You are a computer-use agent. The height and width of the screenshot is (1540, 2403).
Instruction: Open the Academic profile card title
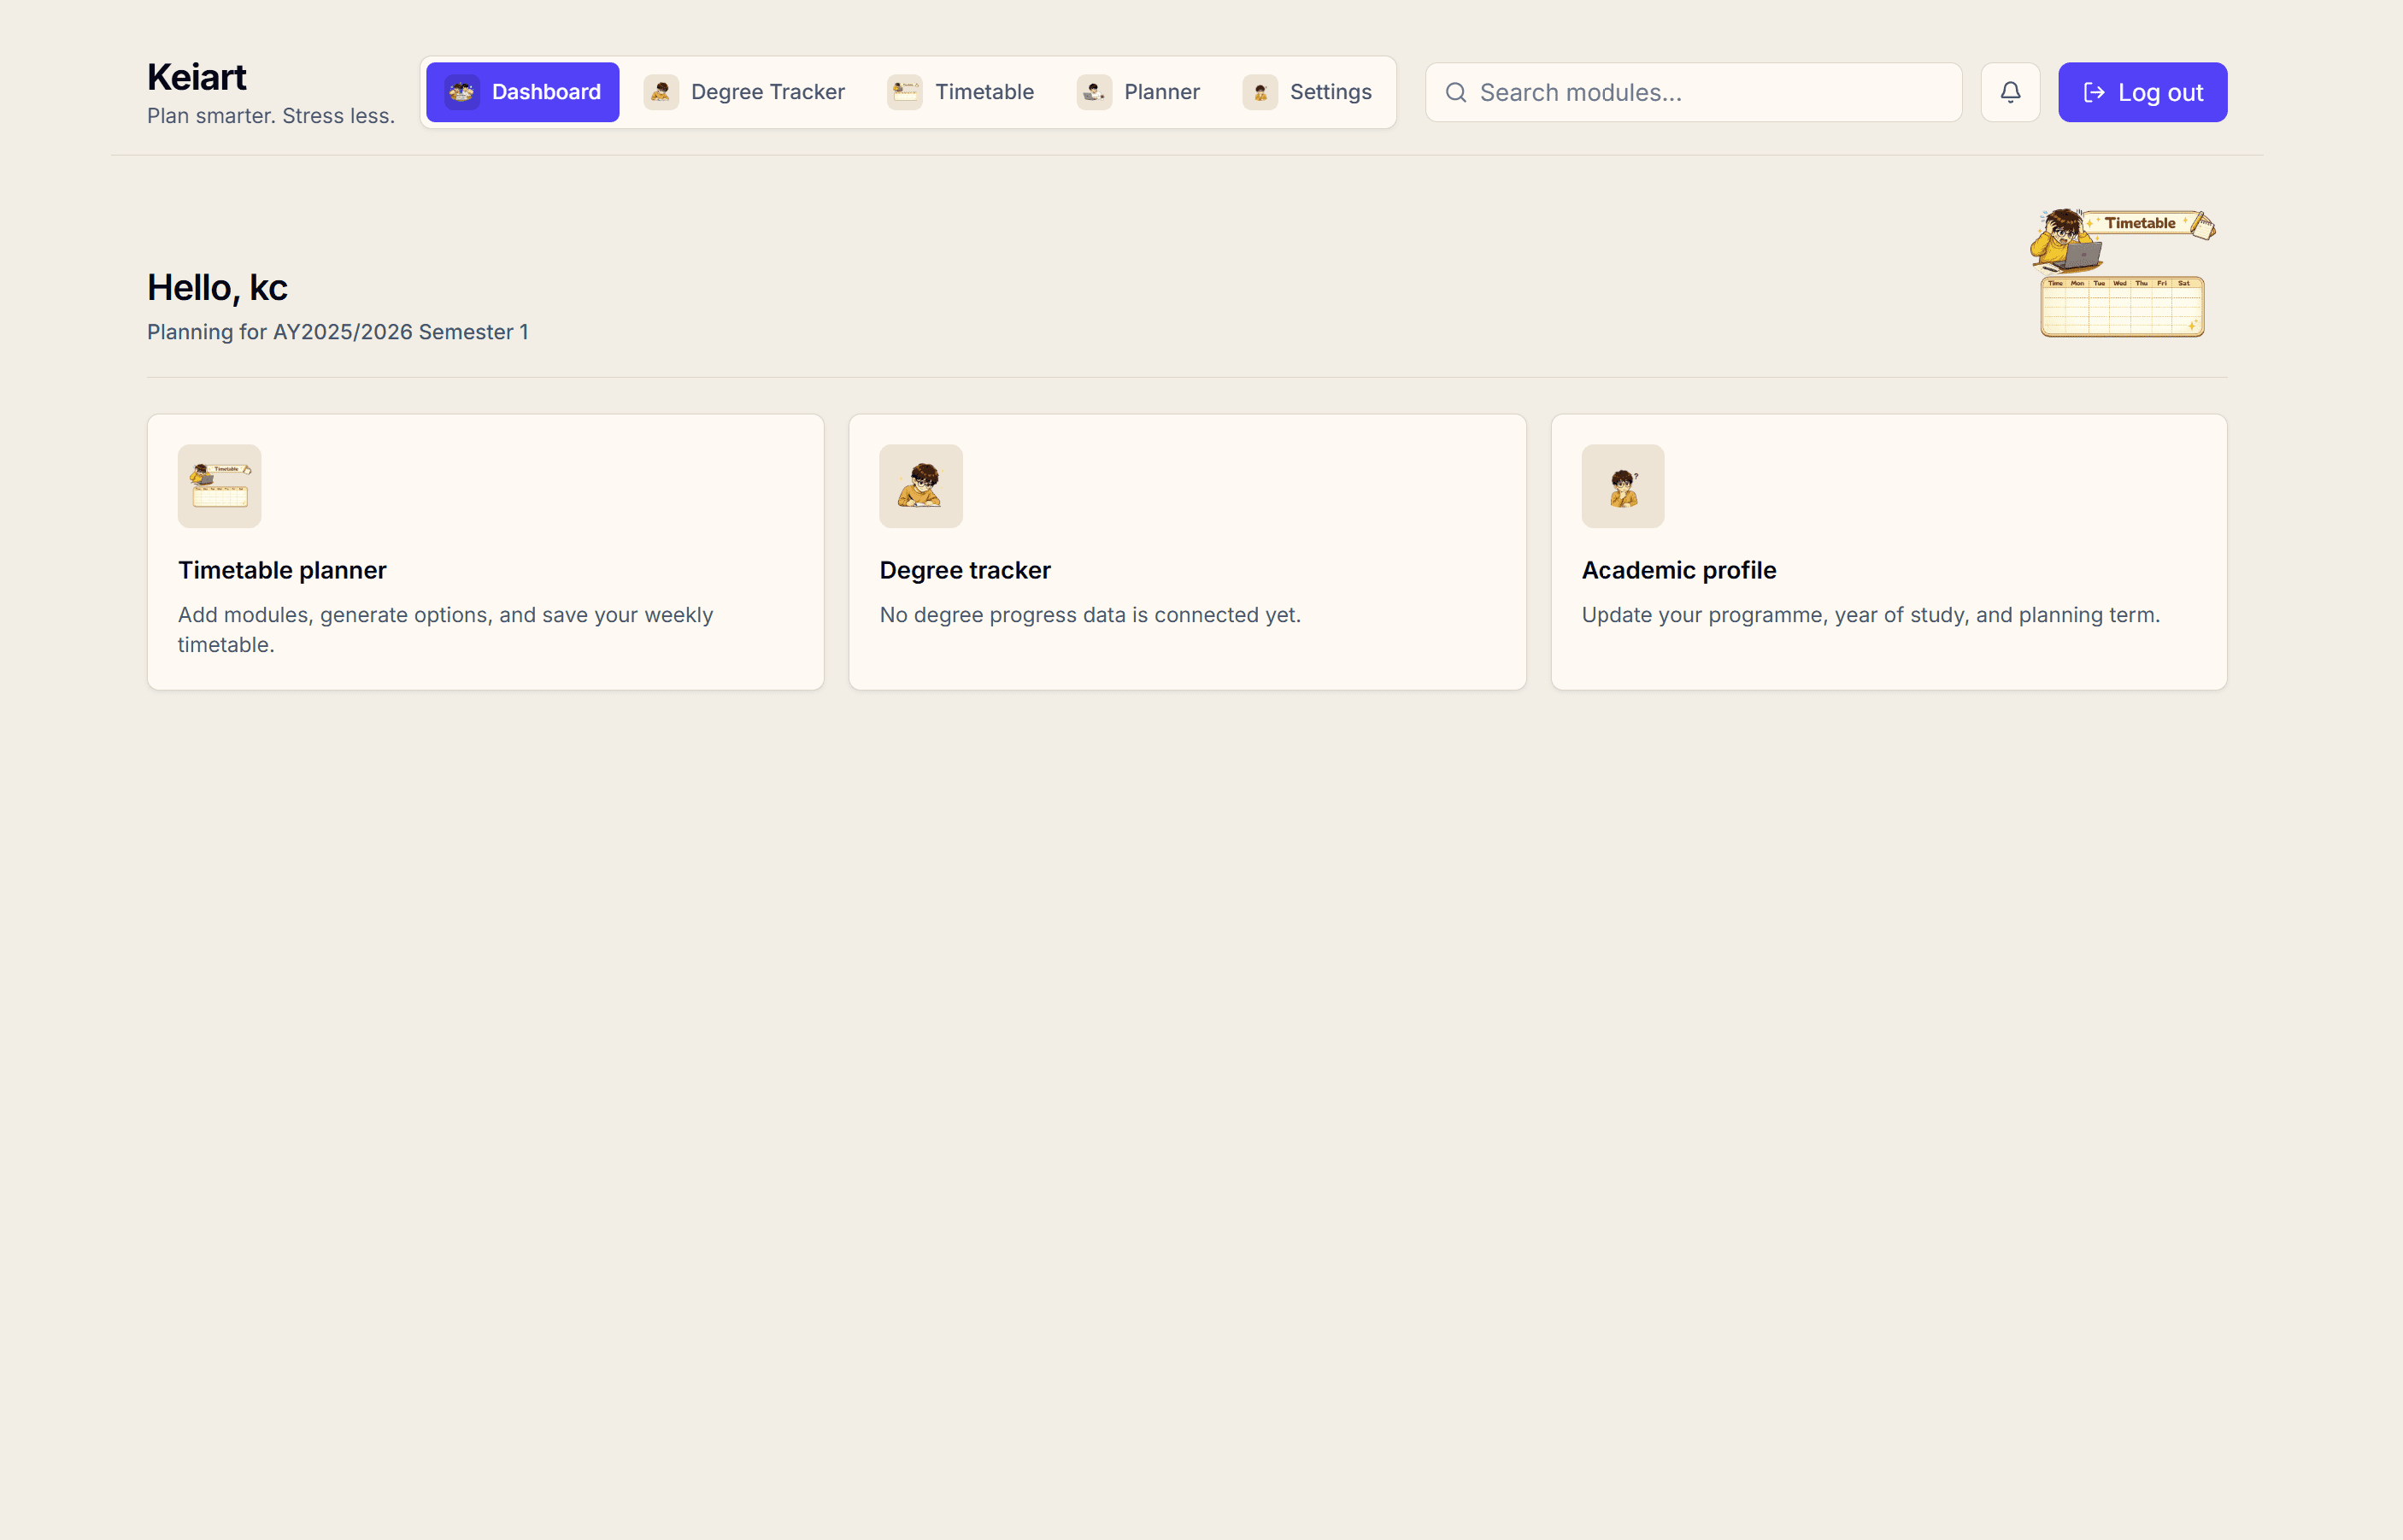tap(1679, 570)
